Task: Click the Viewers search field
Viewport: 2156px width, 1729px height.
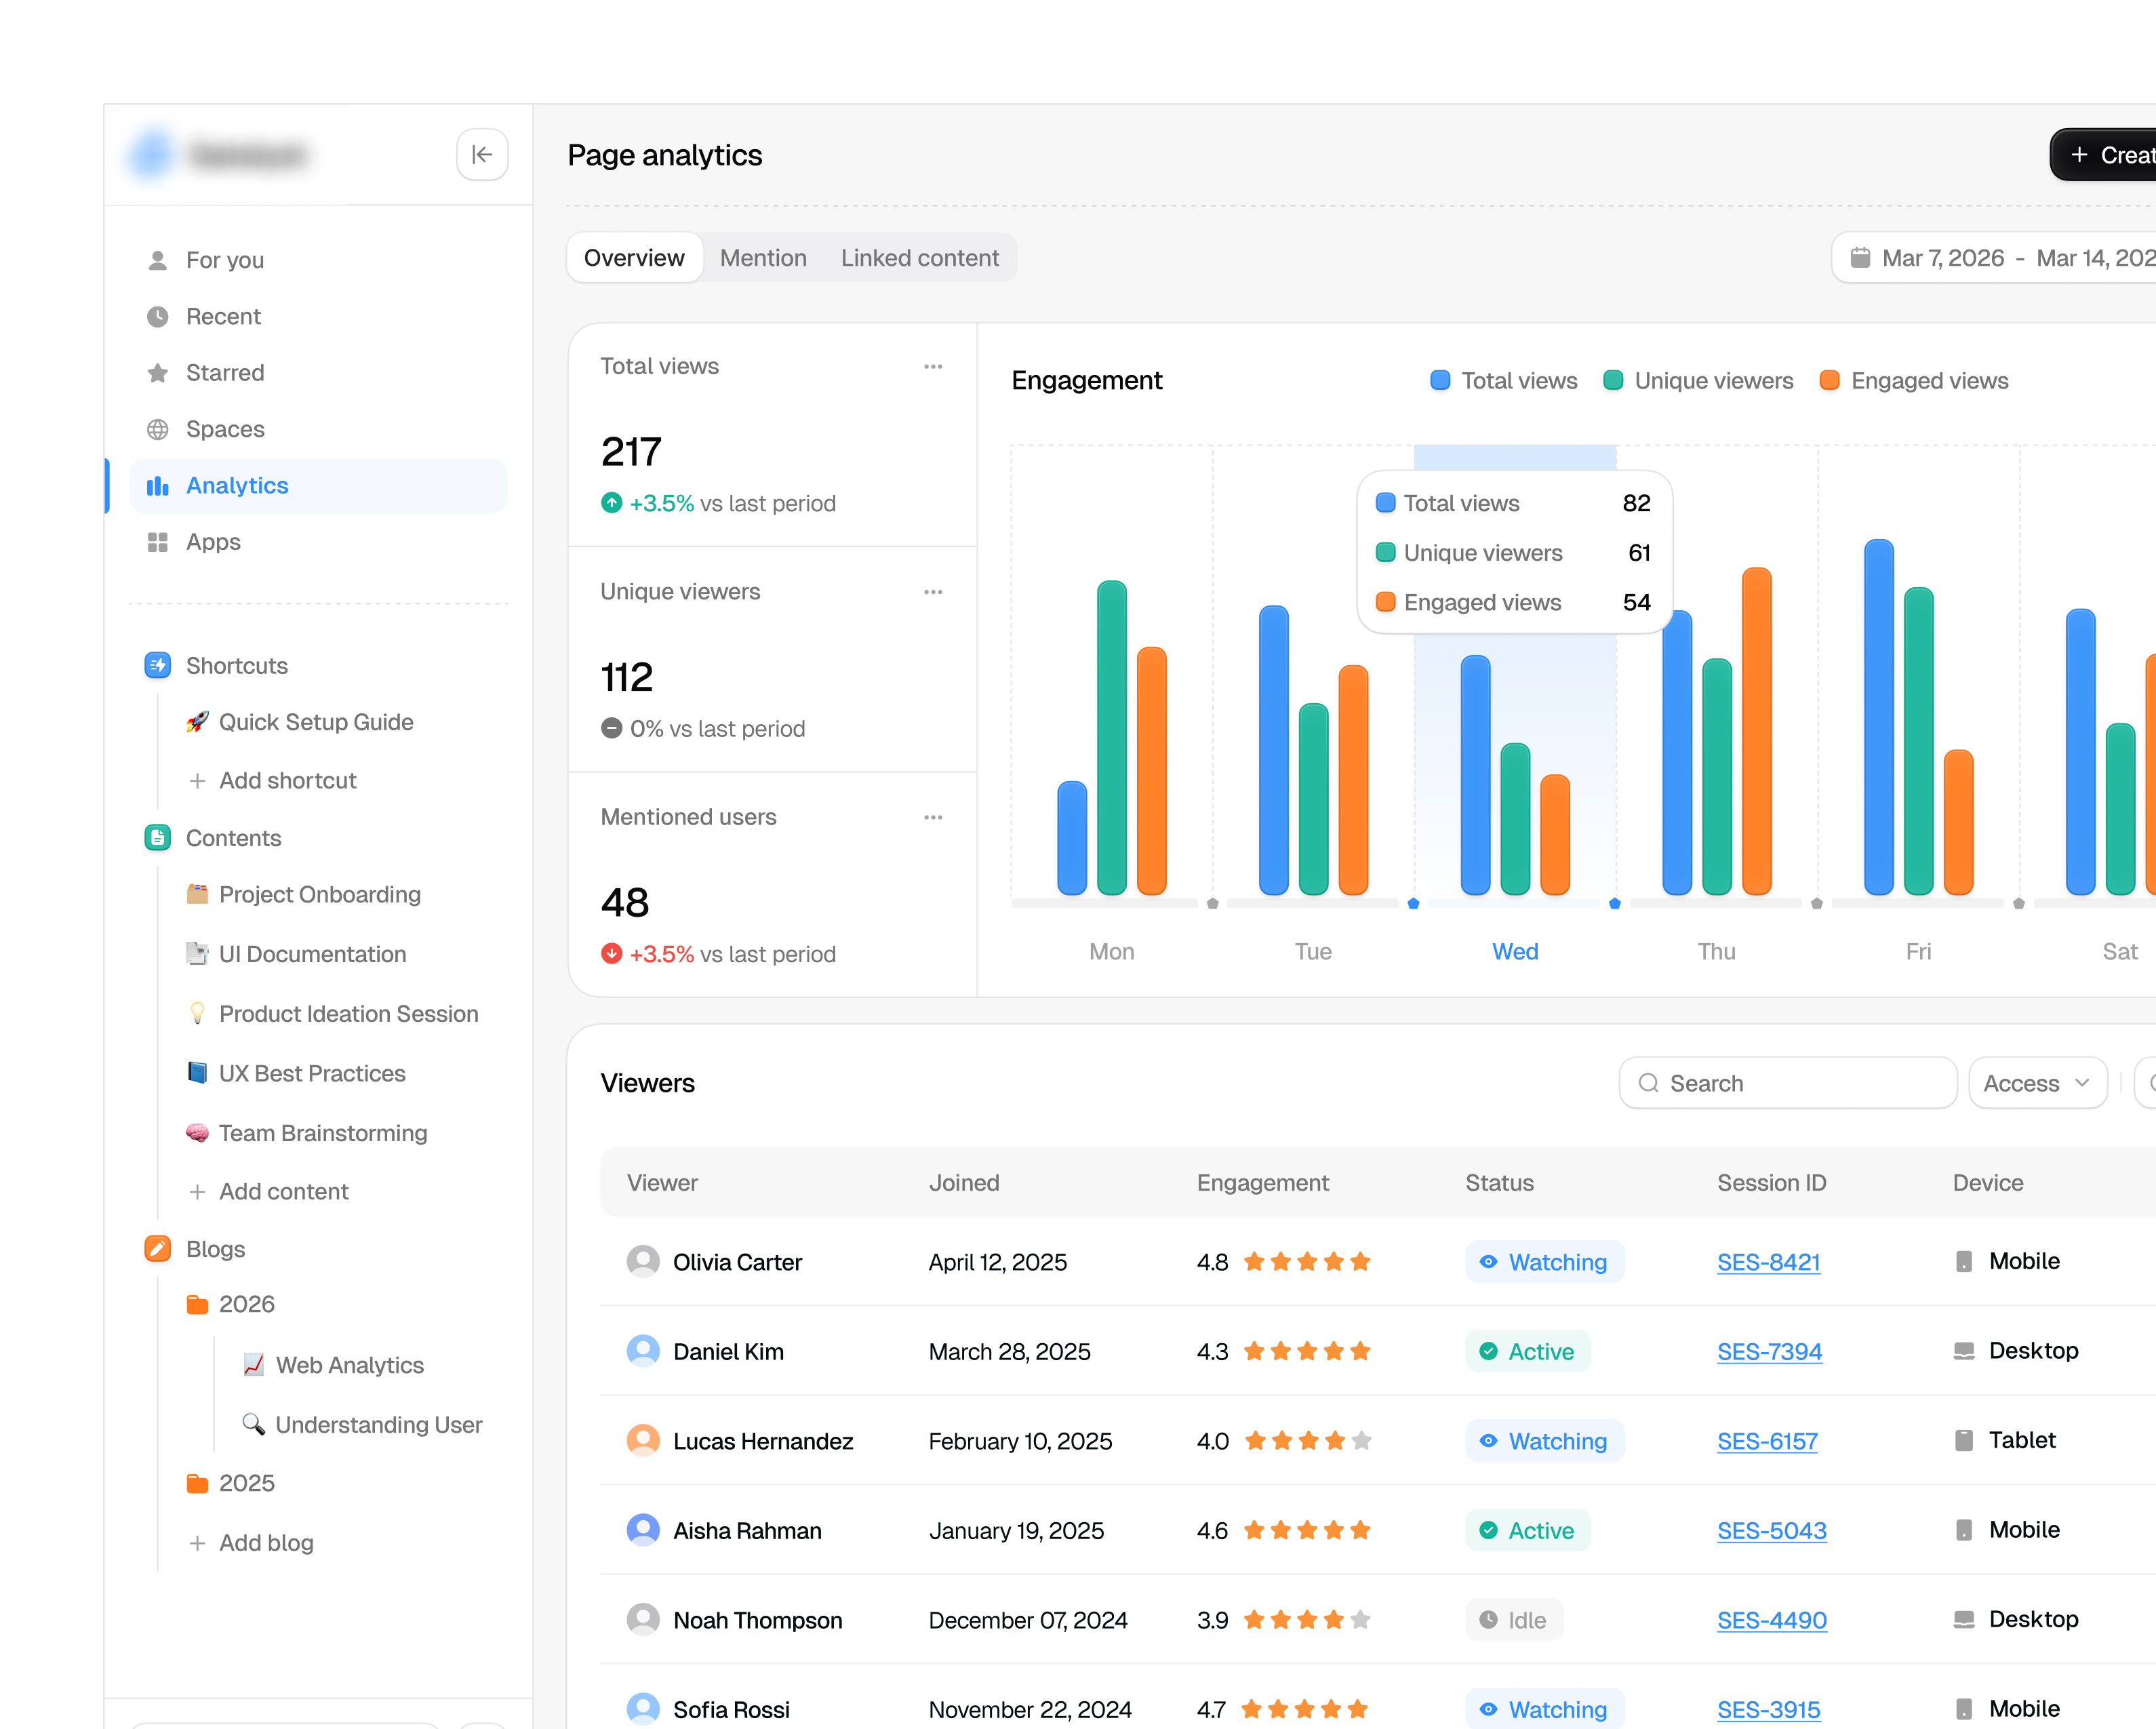Action: (x=1787, y=1083)
